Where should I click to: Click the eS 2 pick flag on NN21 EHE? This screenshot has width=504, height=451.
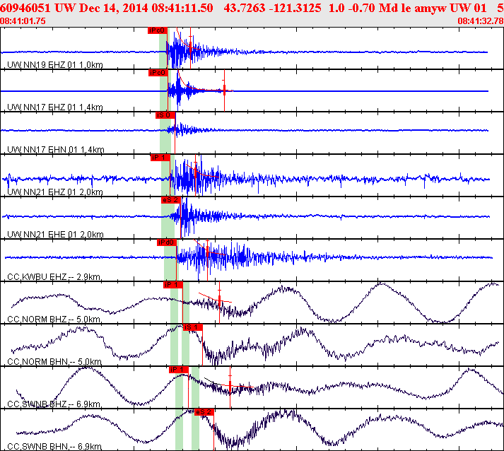pos(170,200)
